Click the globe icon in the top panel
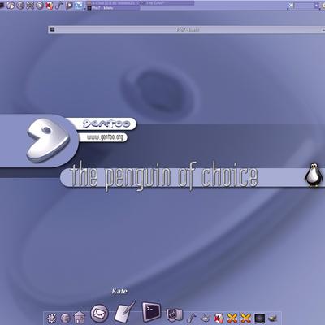Image resolution: width=325 pixels, height=325 pixels. [x=20, y=5]
